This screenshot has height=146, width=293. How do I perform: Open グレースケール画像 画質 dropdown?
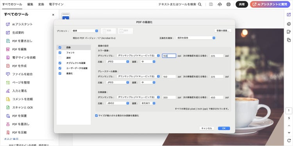coord(148,82)
